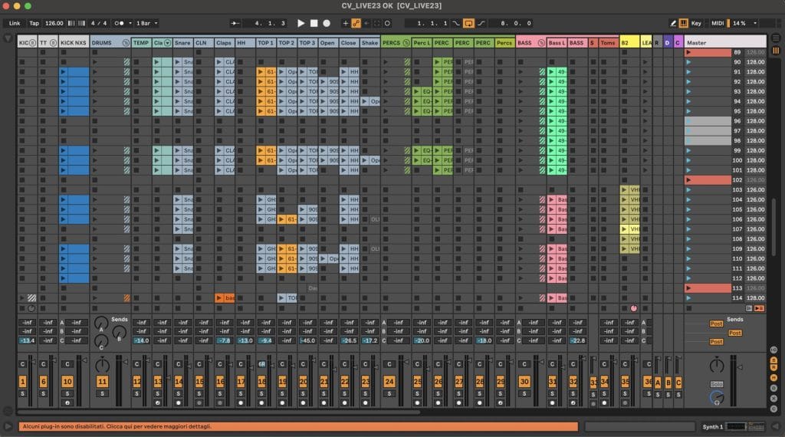
Task: Solo track 10 using its S button
Action: click(67, 394)
